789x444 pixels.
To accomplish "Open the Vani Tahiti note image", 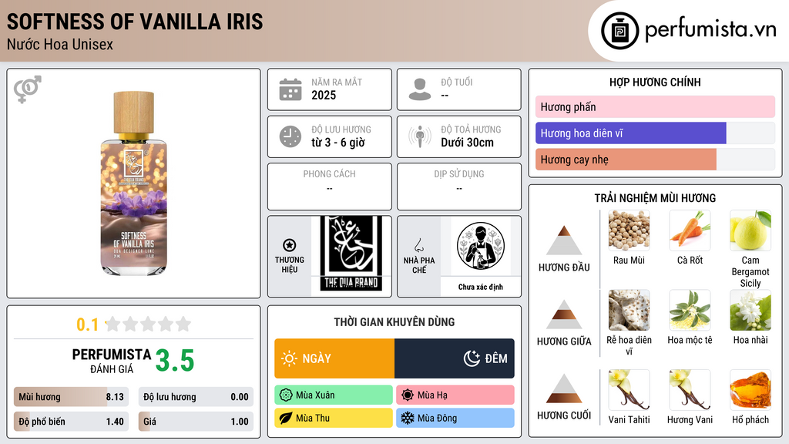I will point(629,389).
